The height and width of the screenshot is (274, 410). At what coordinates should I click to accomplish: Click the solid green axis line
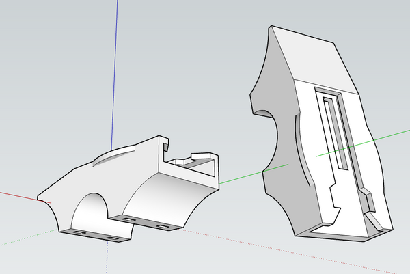pyautogui.click(x=239, y=176)
